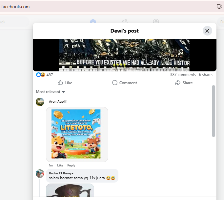The image size is (224, 200).
Task: Click the Share arrow icon
Action: (x=177, y=83)
